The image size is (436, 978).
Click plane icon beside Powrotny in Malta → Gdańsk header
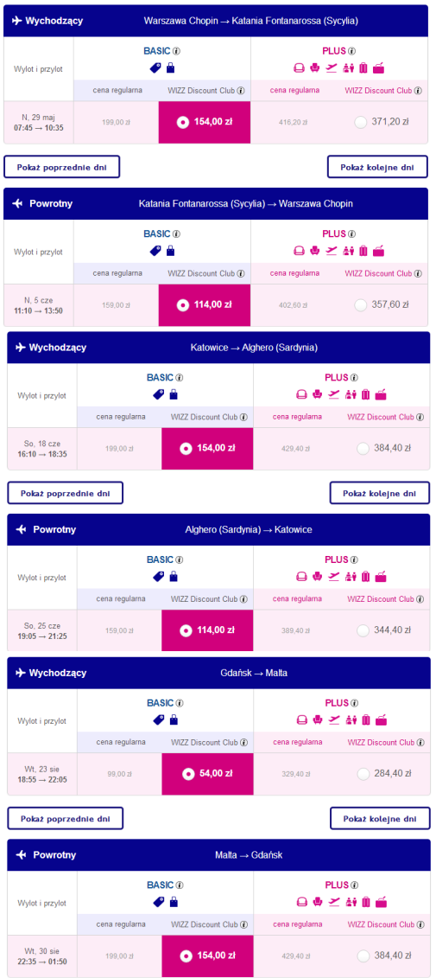(22, 854)
